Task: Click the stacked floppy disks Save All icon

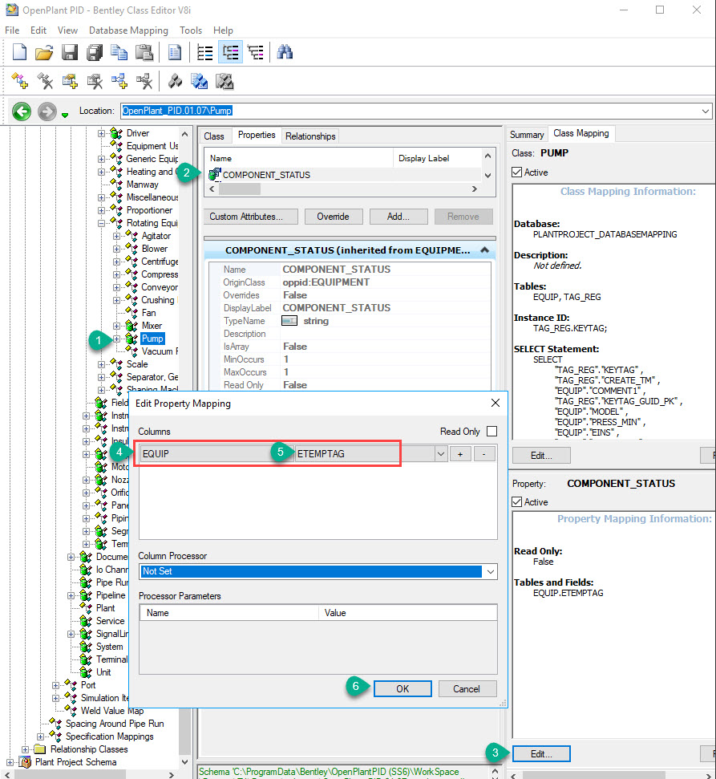Action: click(95, 52)
